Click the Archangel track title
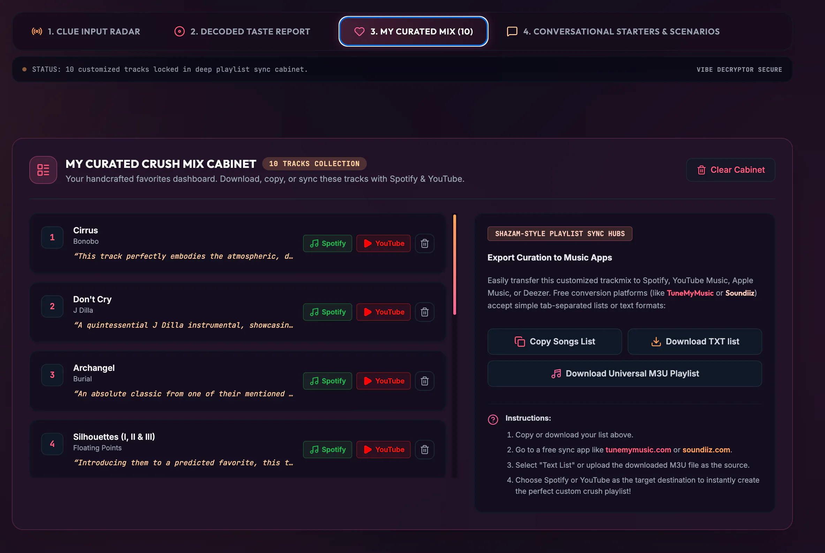825x553 pixels. [94, 368]
